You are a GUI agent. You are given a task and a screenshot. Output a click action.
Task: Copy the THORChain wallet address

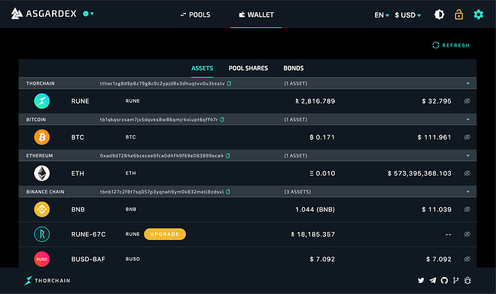click(x=228, y=83)
